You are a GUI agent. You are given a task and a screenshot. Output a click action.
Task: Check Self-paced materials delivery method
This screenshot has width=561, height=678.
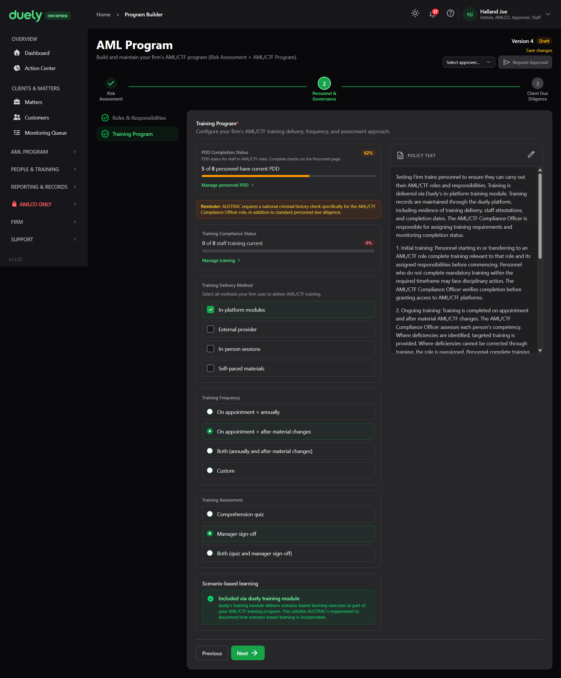[211, 368]
